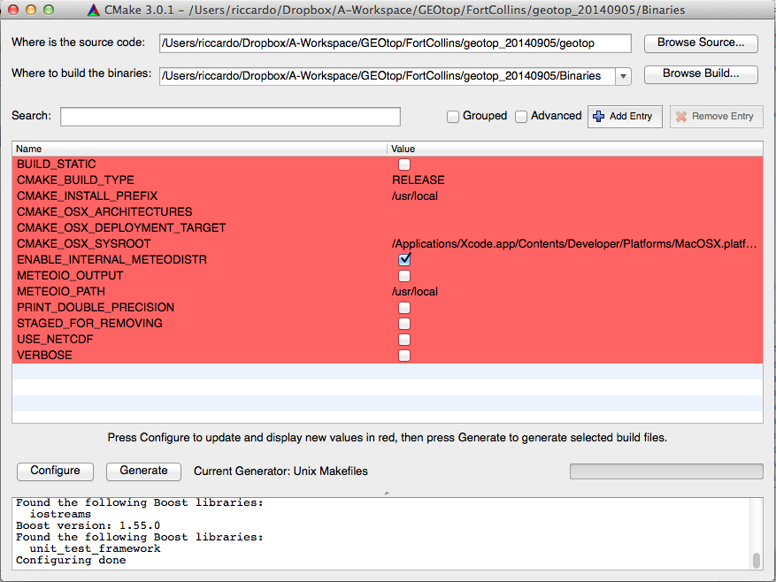Click the 'iostreams' log line

[x=60, y=514]
